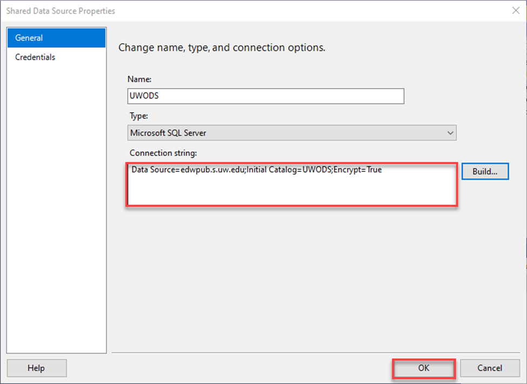Open the Type combo box
Viewport: 527px width, 384px height.
(292, 133)
